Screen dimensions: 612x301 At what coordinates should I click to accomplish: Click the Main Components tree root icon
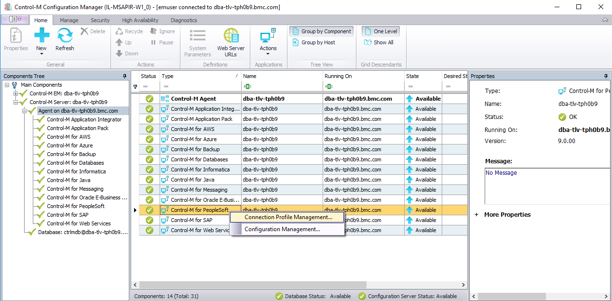point(14,85)
